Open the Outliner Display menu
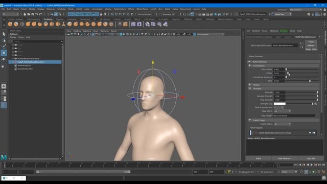Screen dimensions: 327x184 [x=13, y=37]
